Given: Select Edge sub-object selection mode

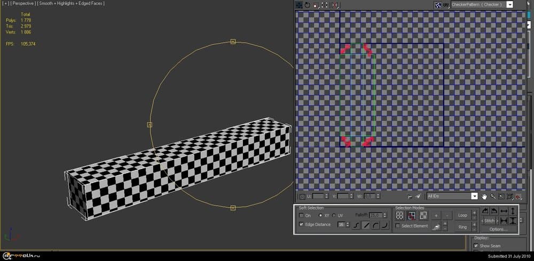Looking at the screenshot, I should click(412, 215).
